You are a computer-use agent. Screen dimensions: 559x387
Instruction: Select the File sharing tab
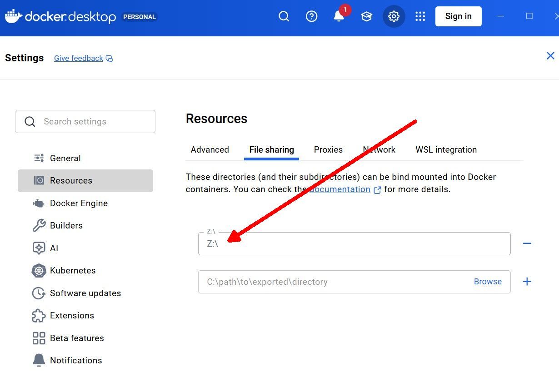(x=271, y=150)
